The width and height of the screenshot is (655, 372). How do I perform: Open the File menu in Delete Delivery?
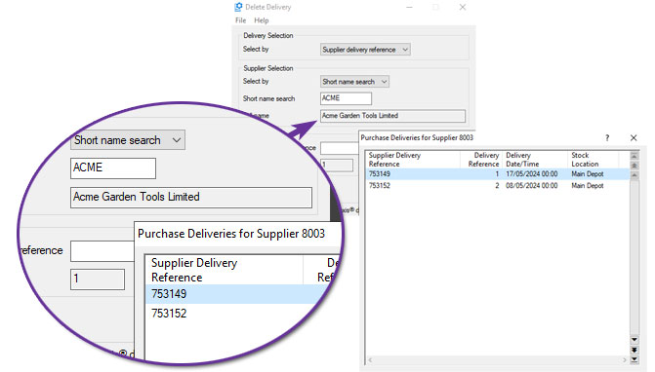coord(240,20)
